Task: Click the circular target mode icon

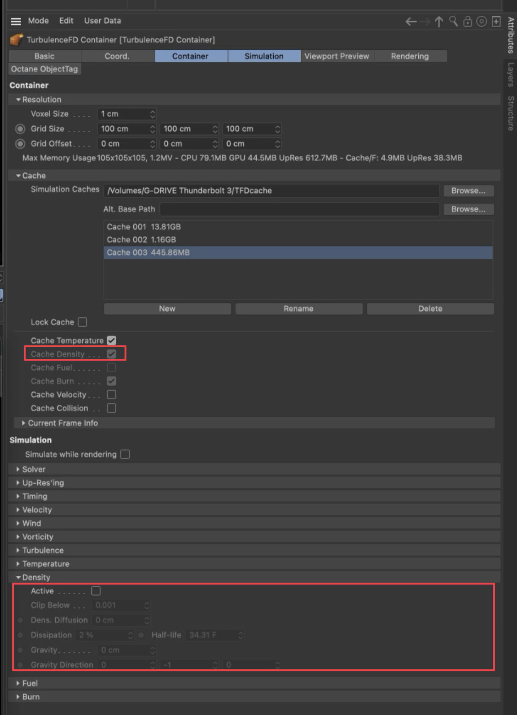Action: click(x=482, y=22)
